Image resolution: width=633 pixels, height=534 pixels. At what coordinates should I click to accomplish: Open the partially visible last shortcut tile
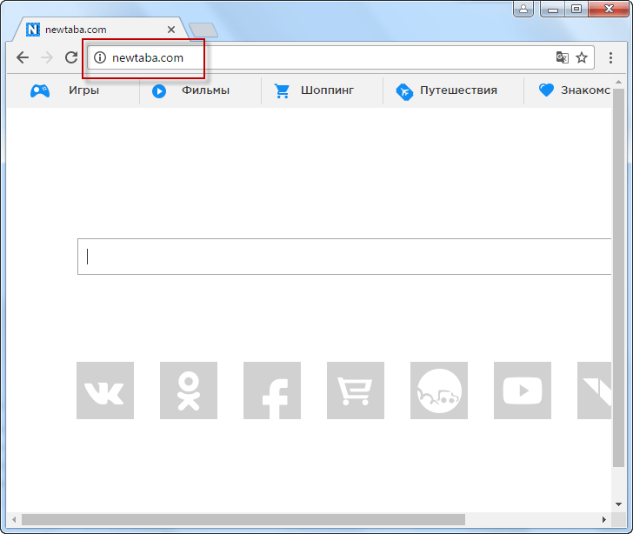tap(594, 390)
